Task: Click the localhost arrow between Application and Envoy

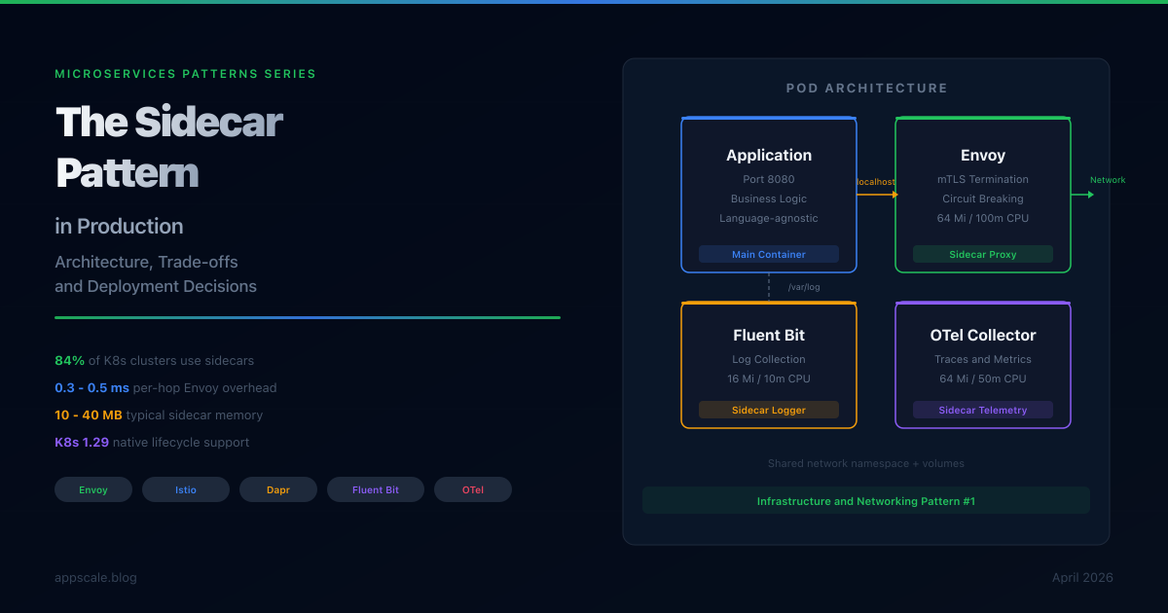Action: pos(876,194)
